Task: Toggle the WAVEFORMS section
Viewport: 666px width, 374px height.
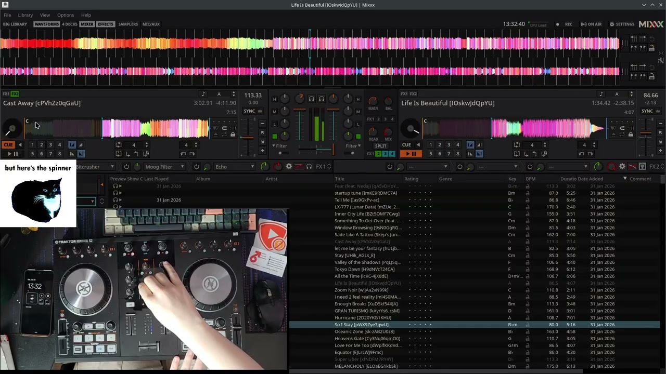Action: coord(46,24)
